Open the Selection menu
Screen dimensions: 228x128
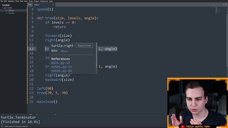pos(11,1)
